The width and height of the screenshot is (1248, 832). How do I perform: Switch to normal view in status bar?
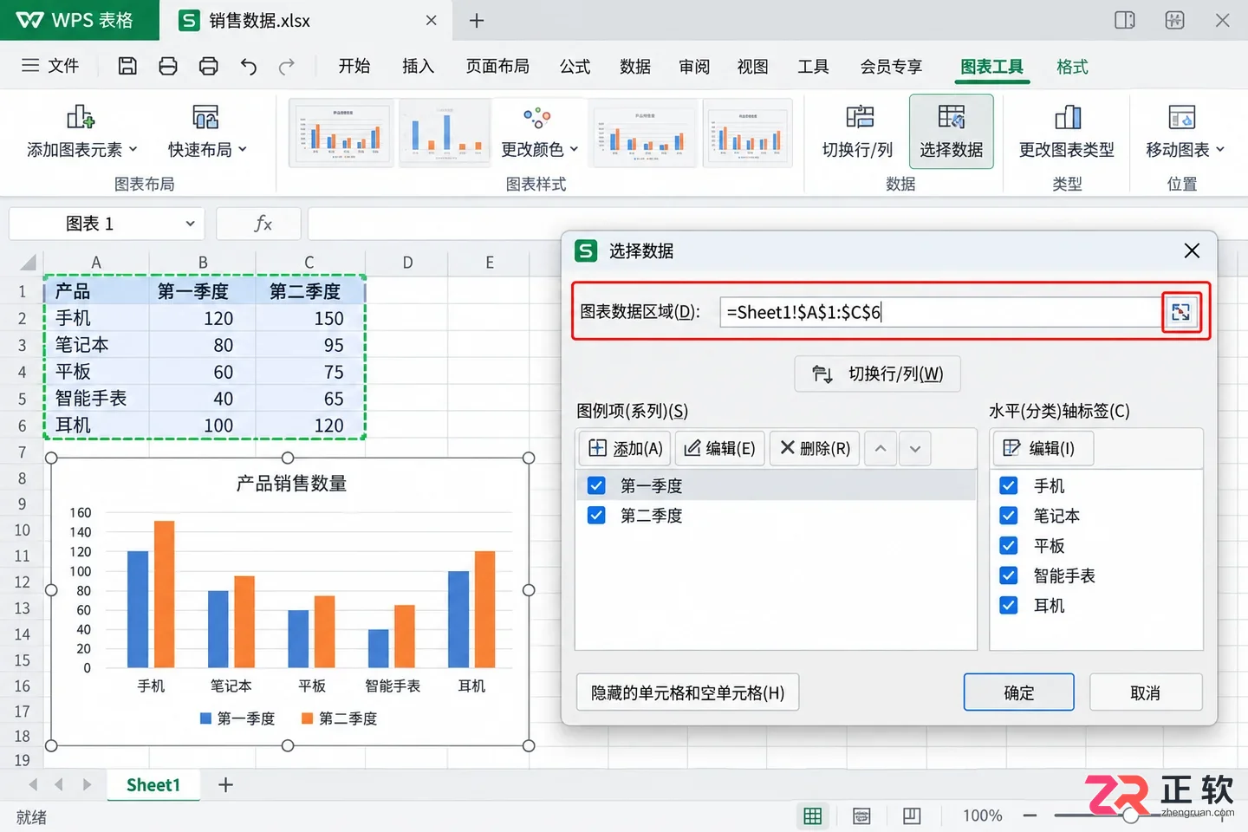pyautogui.click(x=812, y=816)
